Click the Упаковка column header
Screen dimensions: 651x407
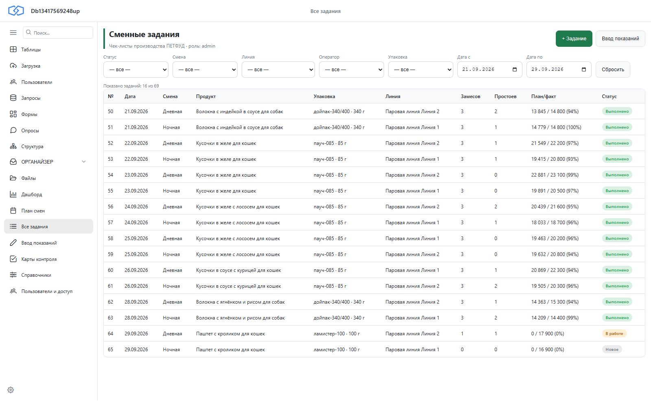click(x=324, y=96)
